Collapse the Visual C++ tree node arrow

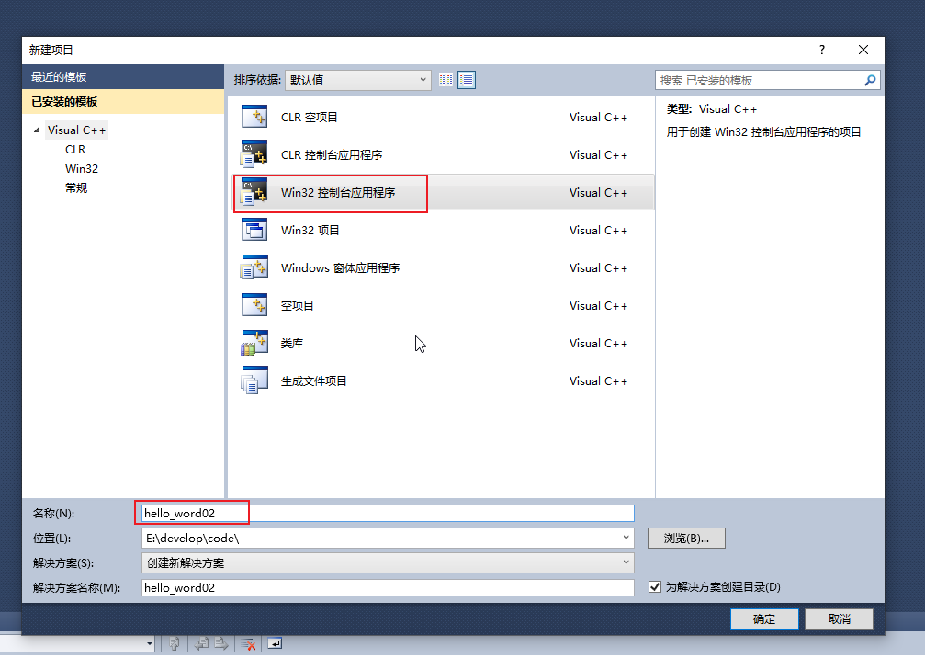37,130
